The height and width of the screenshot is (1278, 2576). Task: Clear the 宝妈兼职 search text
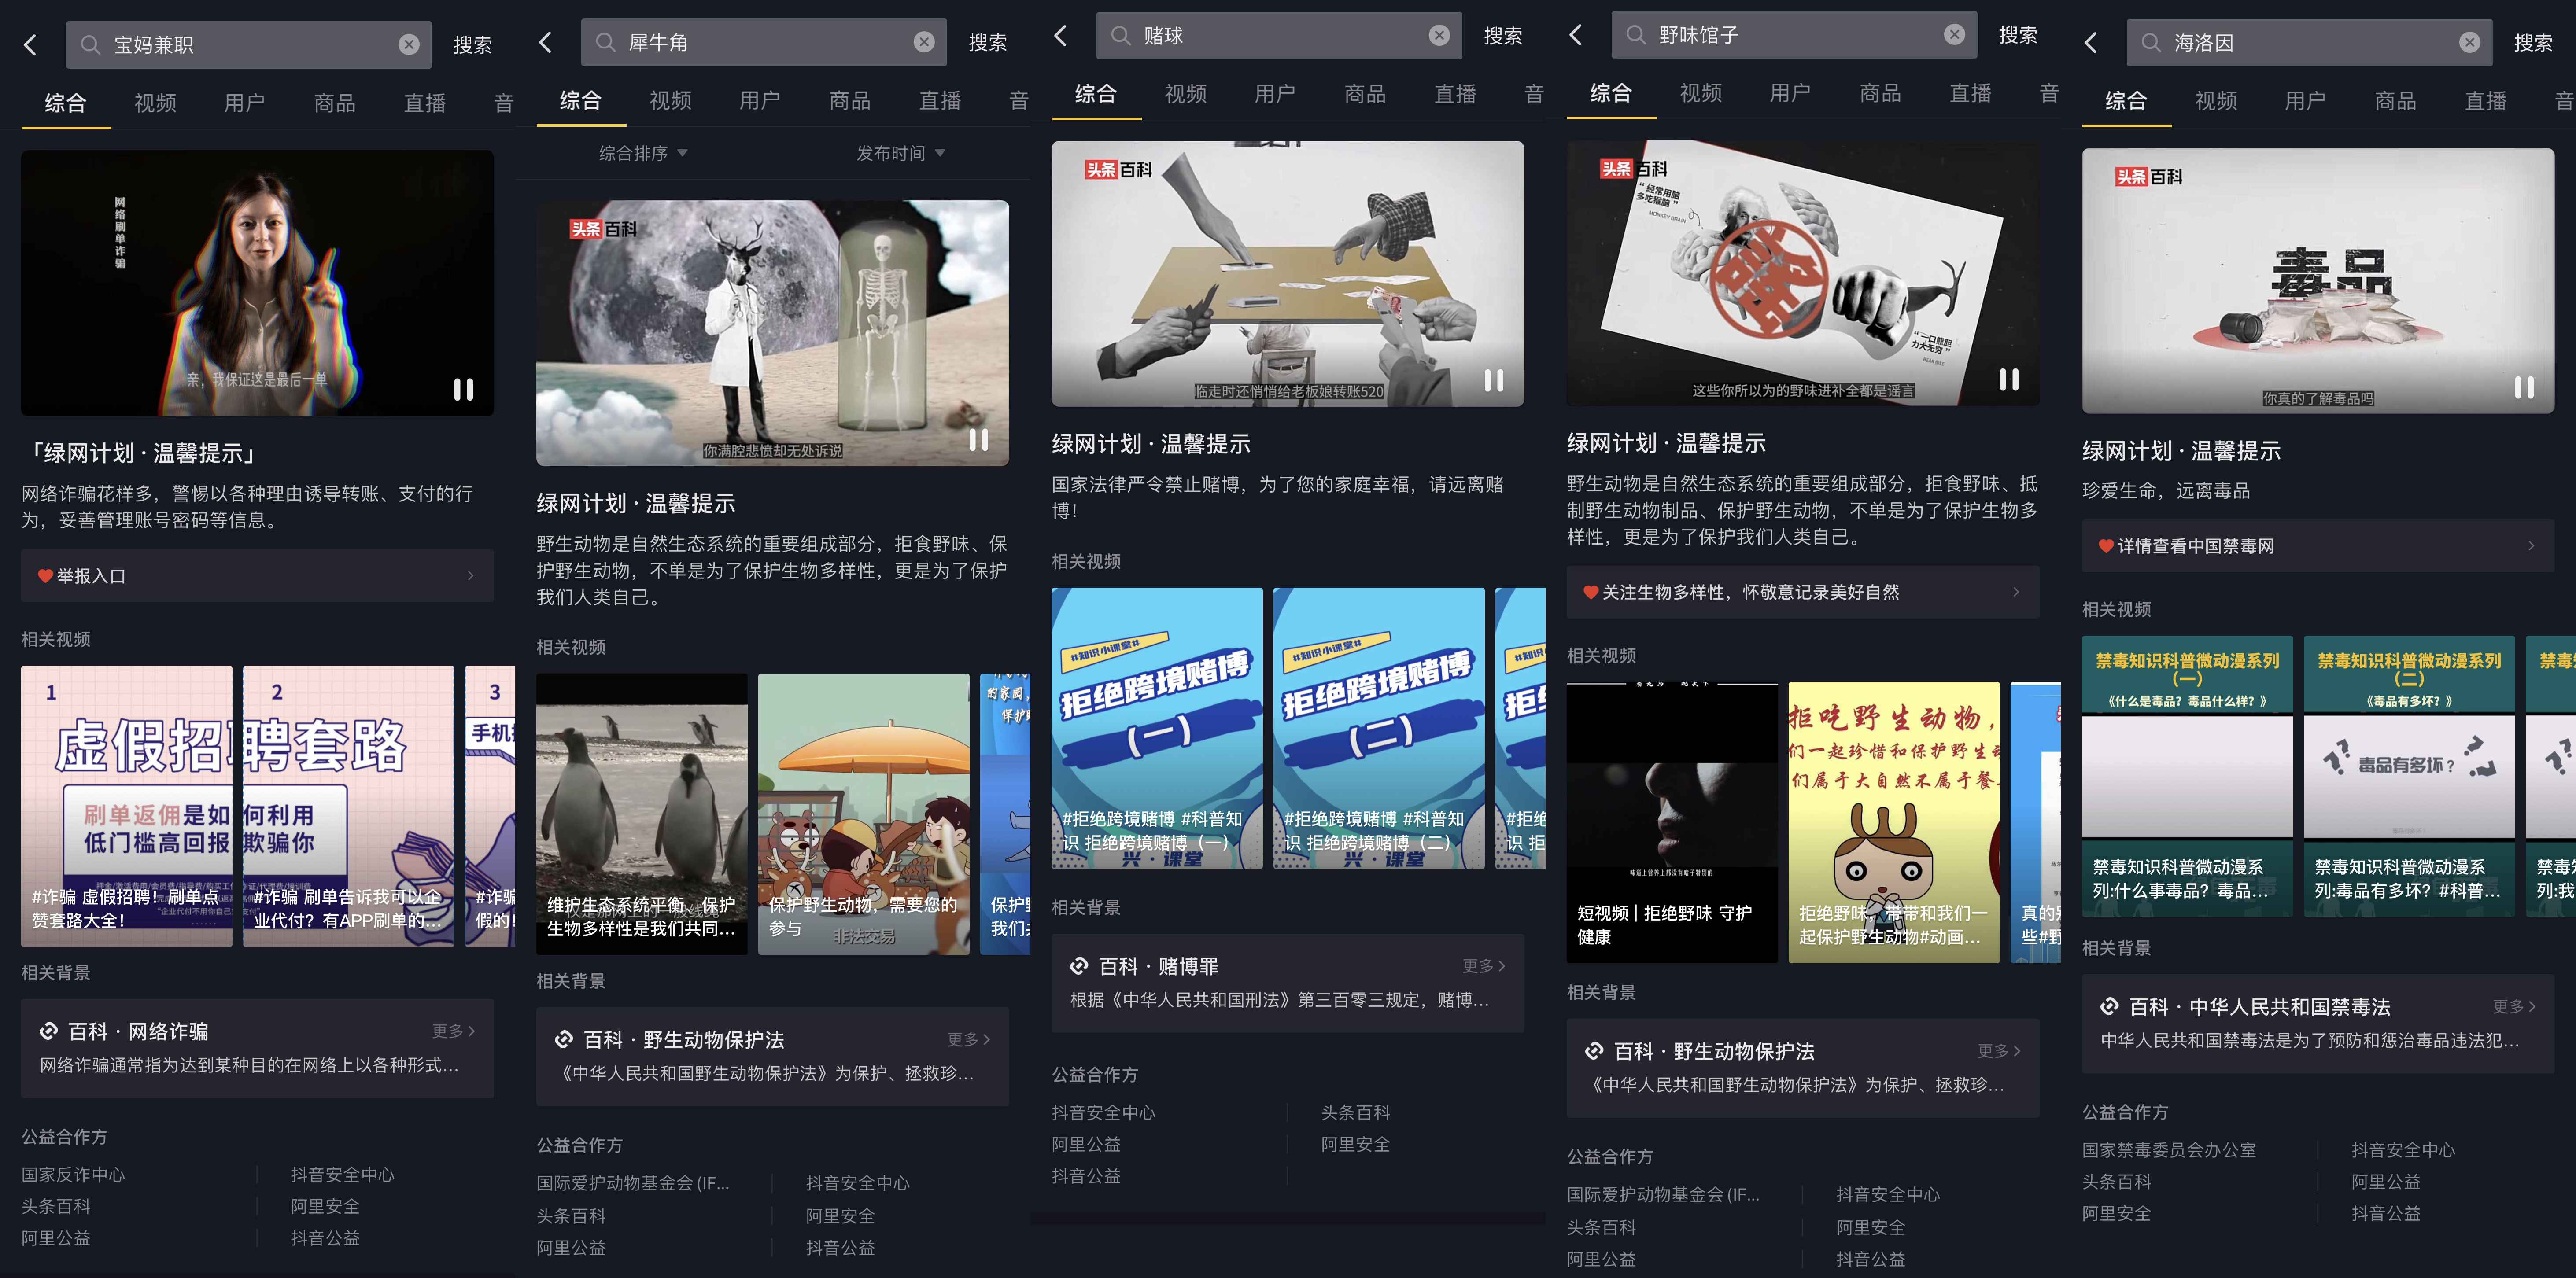point(409,45)
